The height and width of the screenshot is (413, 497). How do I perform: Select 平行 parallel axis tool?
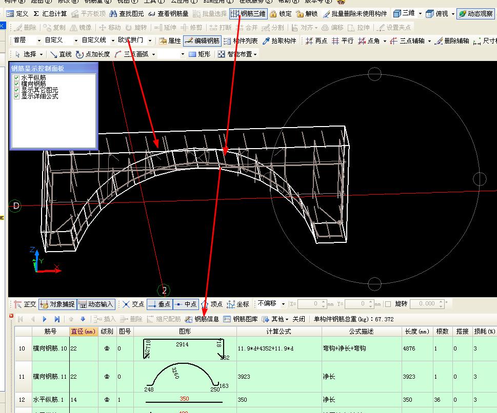[343, 40]
